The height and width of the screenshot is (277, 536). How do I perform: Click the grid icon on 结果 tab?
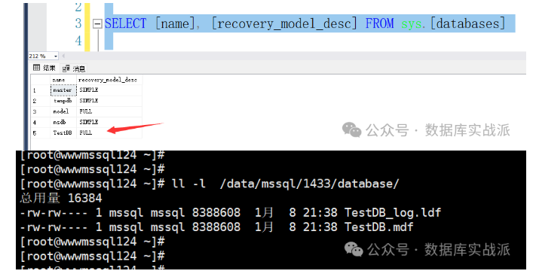coord(37,68)
